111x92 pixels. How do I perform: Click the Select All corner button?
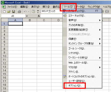pyautogui.click(x=5, y=20)
